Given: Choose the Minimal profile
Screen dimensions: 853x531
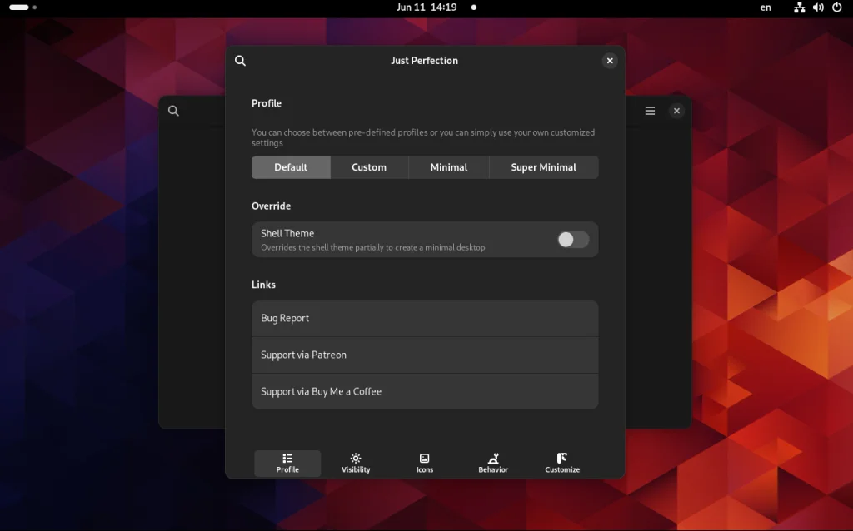Looking at the screenshot, I should [x=449, y=167].
